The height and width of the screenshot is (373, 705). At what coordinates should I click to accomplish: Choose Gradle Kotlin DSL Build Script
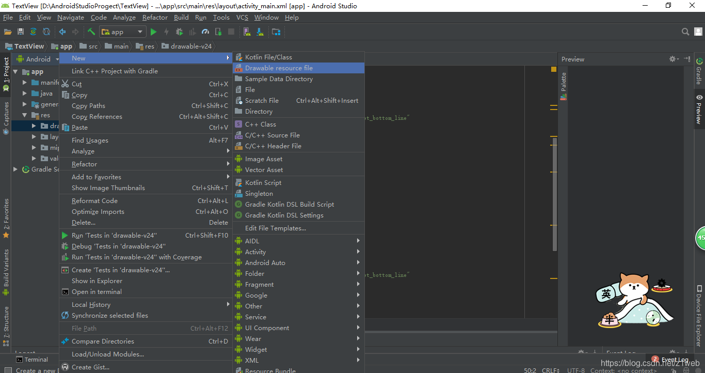pyautogui.click(x=299, y=205)
